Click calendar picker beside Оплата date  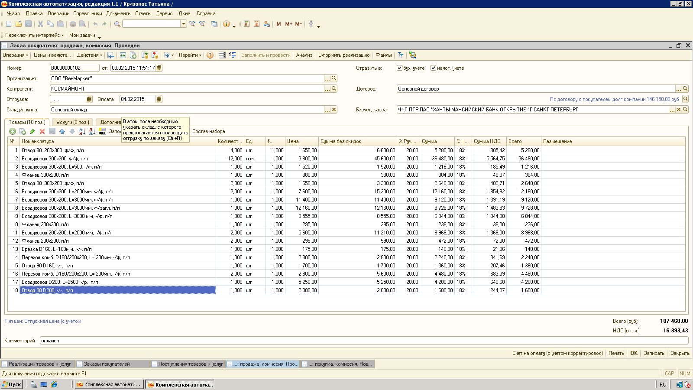click(x=159, y=99)
